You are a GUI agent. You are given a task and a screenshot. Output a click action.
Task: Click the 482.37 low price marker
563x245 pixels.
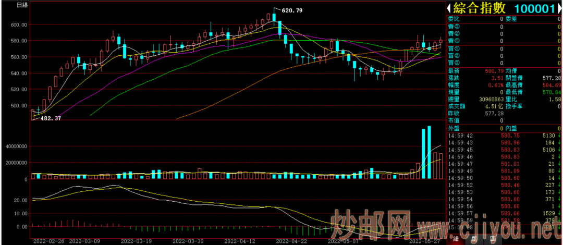pyautogui.click(x=51, y=118)
